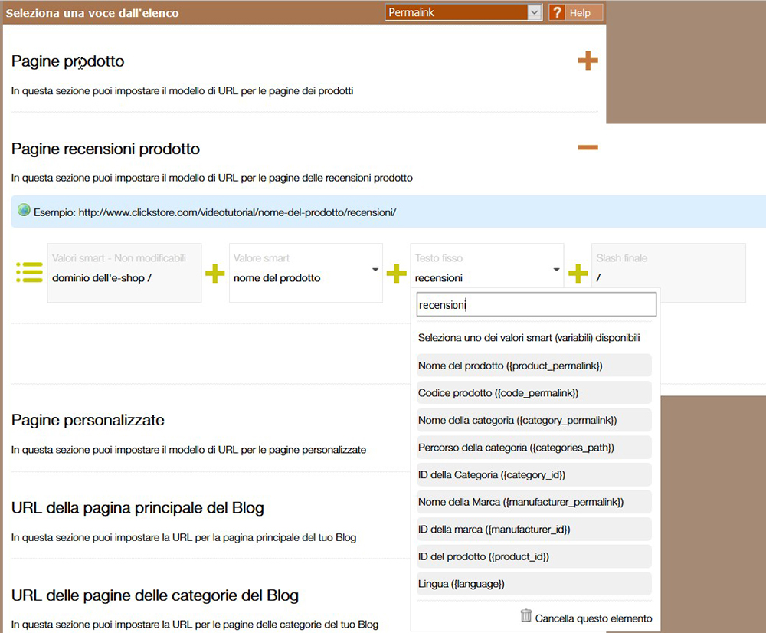
Task: Click 'Seleziona uno dei valori smart' label
Action: coord(529,338)
